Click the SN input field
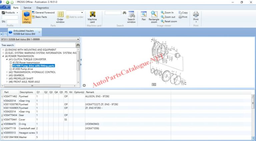 (x=12, y=22)
